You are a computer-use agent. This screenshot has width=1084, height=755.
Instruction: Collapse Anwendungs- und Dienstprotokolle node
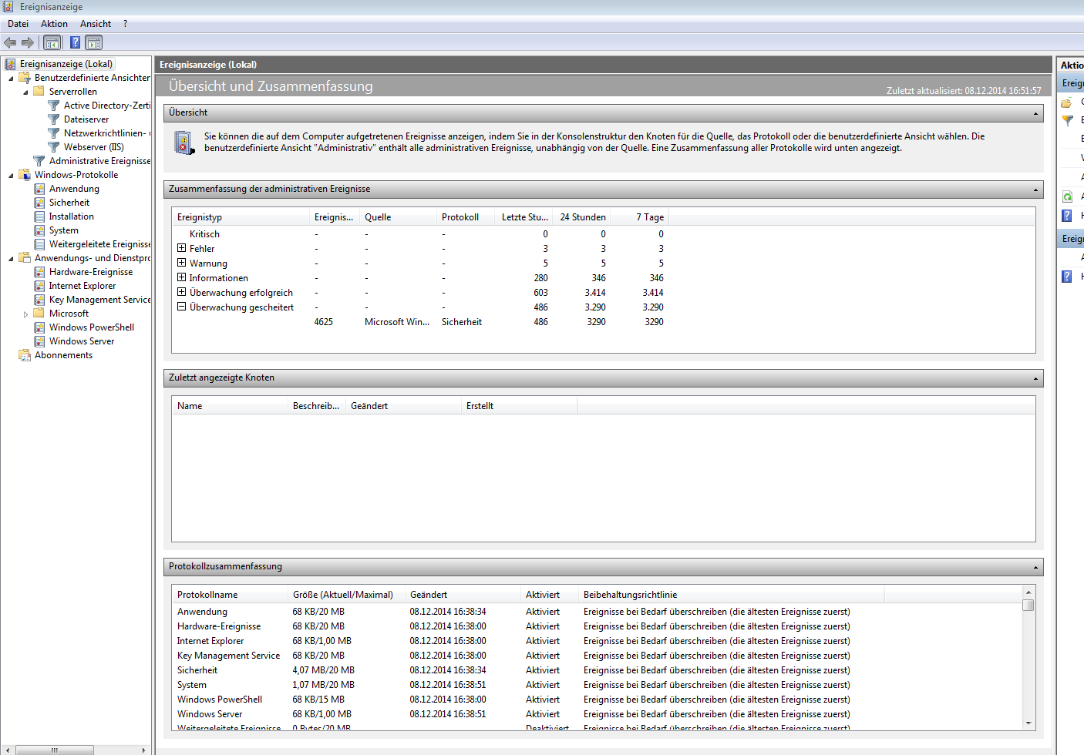(x=11, y=259)
